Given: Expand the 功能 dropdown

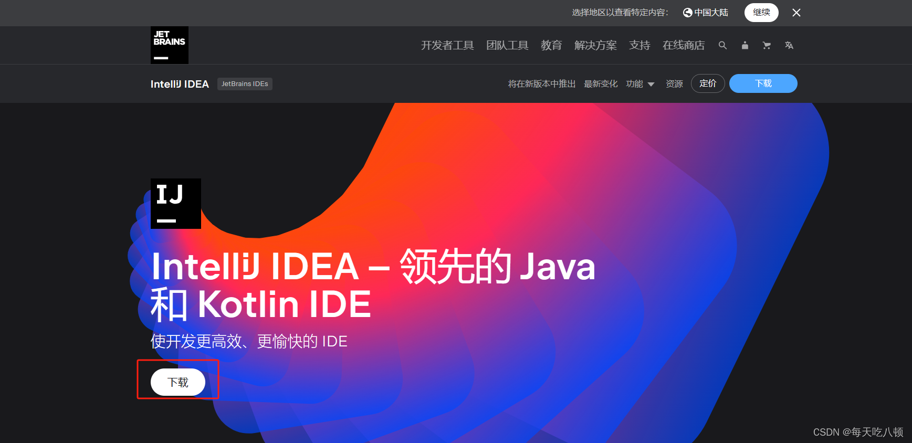Looking at the screenshot, I should tap(640, 84).
